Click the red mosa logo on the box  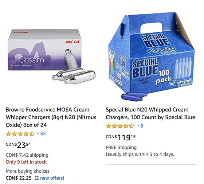72,42
